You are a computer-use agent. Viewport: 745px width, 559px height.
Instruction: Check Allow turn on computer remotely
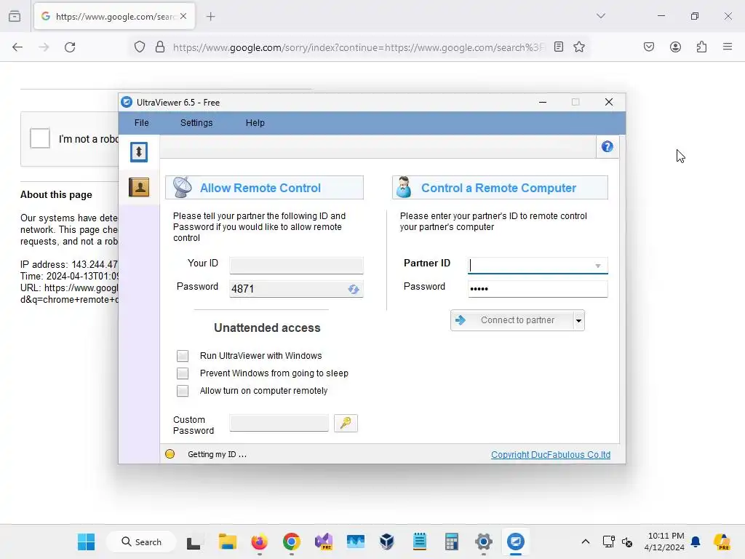[x=183, y=391]
